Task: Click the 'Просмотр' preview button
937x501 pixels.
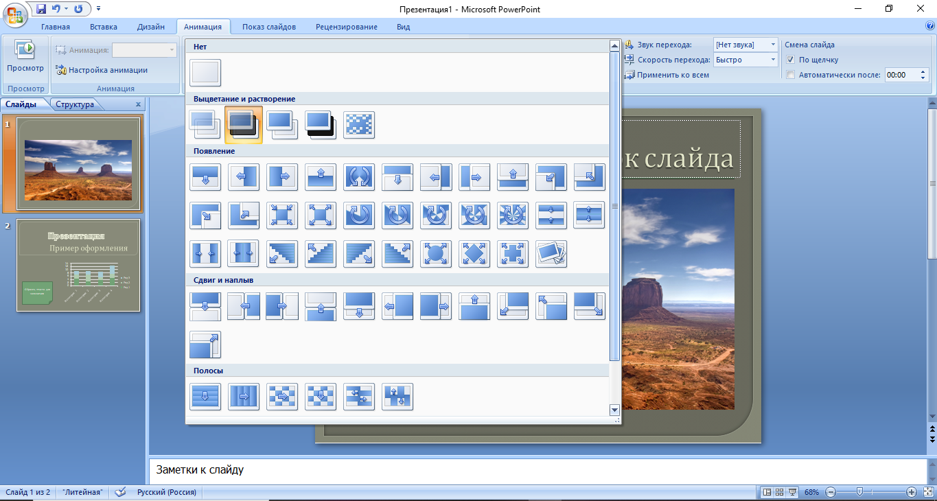Action: (x=25, y=57)
